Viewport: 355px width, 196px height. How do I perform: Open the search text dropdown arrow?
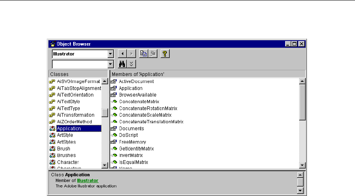click(111, 64)
